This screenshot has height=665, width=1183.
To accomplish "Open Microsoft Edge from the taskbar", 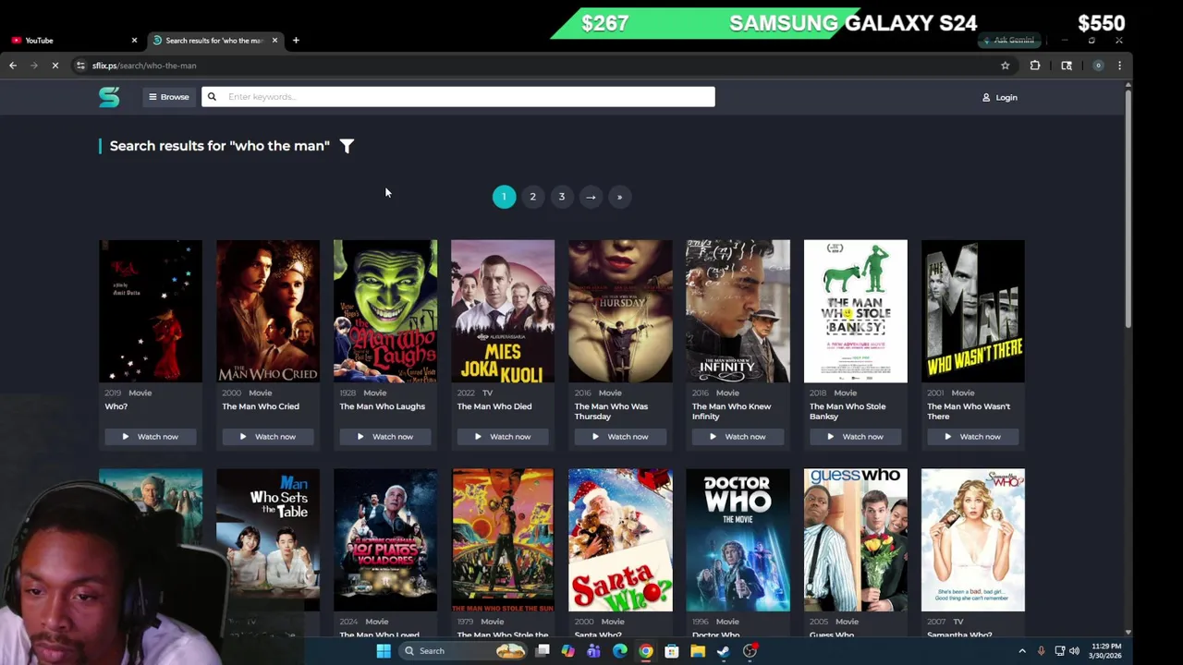I will click(620, 651).
